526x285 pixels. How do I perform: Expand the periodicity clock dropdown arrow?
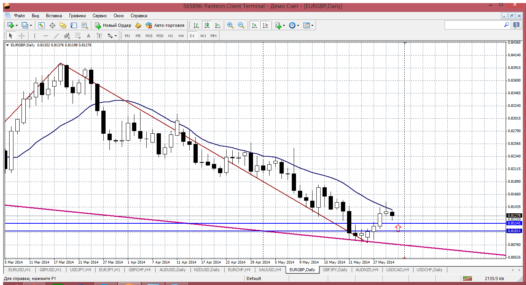coord(298,26)
